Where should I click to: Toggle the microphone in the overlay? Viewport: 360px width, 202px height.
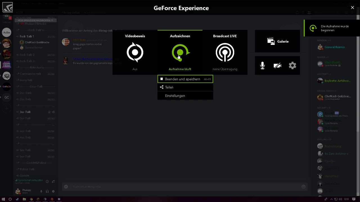[262, 66]
